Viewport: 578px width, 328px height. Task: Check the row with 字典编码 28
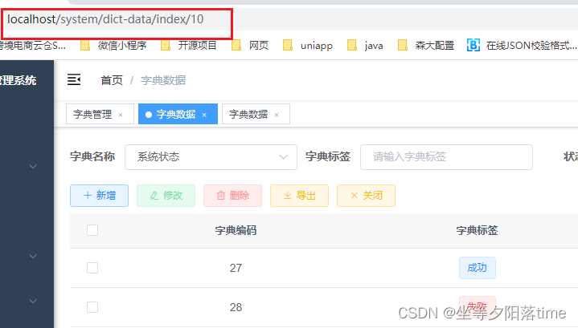pos(92,307)
